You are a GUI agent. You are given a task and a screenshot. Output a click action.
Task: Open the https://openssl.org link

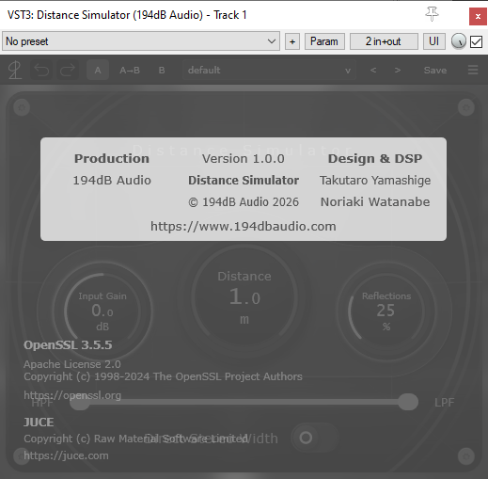point(72,395)
